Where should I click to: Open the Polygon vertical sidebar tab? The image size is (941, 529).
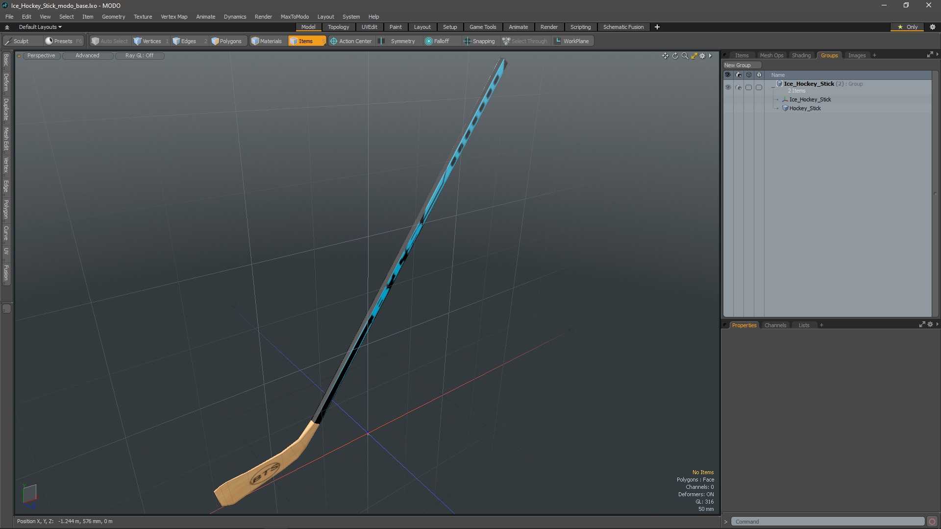(6, 209)
